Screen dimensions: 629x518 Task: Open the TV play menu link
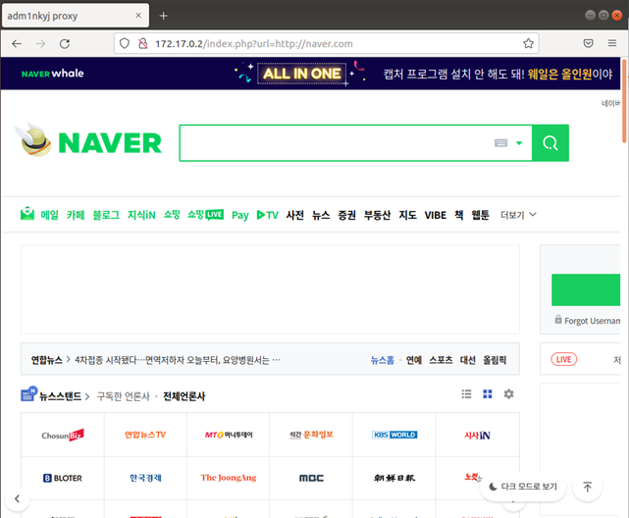point(268,215)
